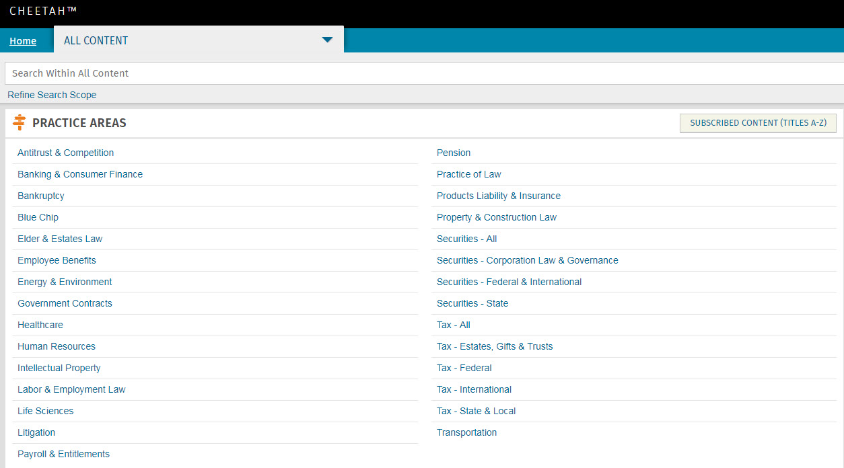This screenshot has width=844, height=468.
Task: Open Tax - Federal practice area
Action: [464, 368]
